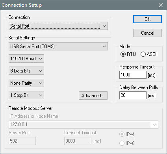Viewport: 167px width, 154px height.
Task: Click inside the Response Timeout field
Action: [133, 75]
